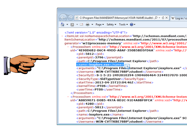
Task: Open the Page menu
Action: click(100, 24)
